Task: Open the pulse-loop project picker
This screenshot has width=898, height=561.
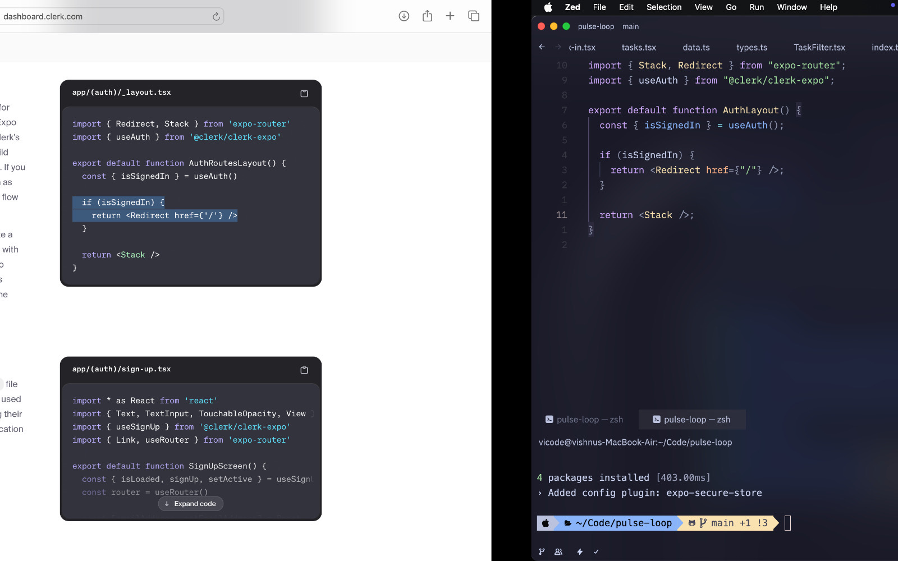Action: 595,26
